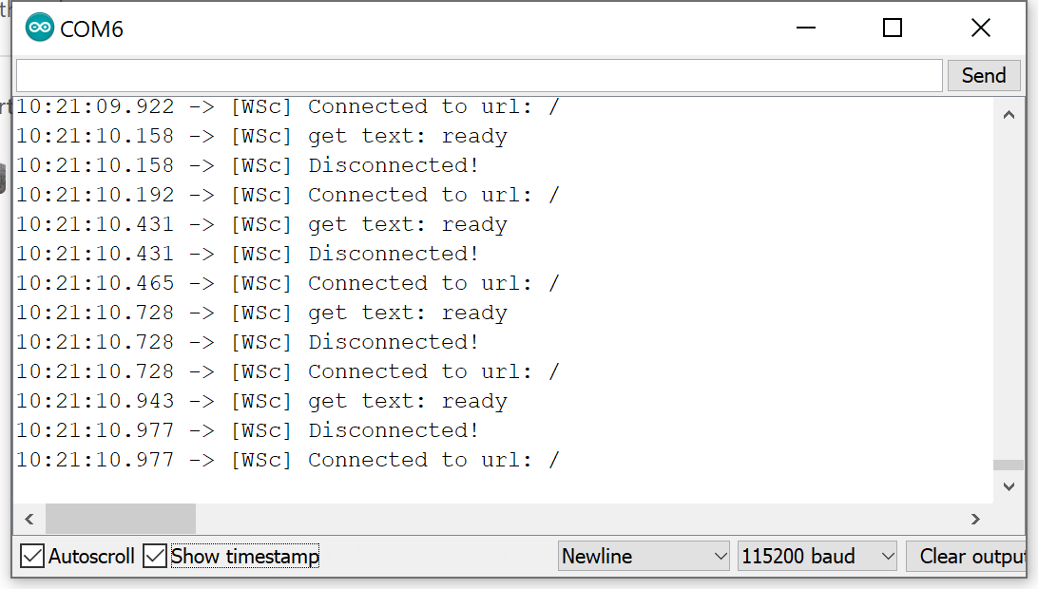Click the Arduino logo in the title bar

click(39, 27)
